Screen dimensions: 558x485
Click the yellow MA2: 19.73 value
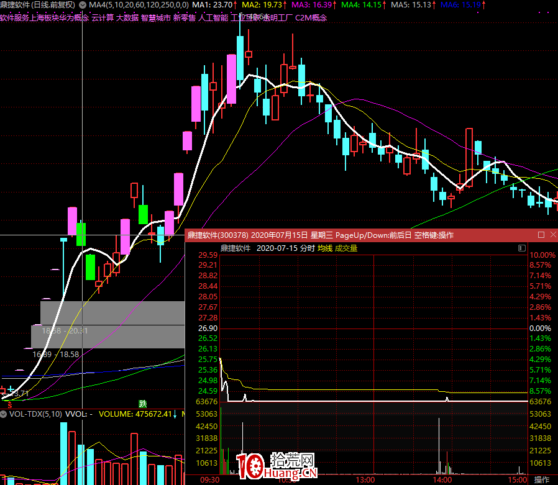click(262, 5)
